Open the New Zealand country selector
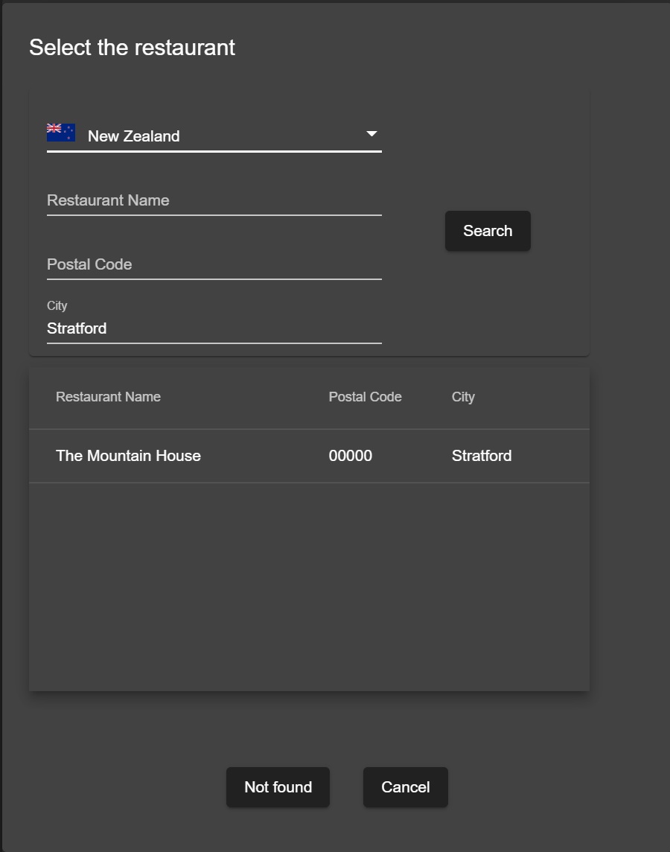The width and height of the screenshot is (670, 852). point(214,136)
